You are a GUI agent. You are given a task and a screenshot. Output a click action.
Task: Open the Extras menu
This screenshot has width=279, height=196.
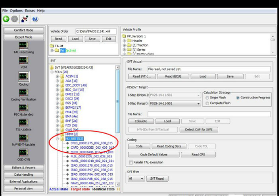tap(30, 11)
